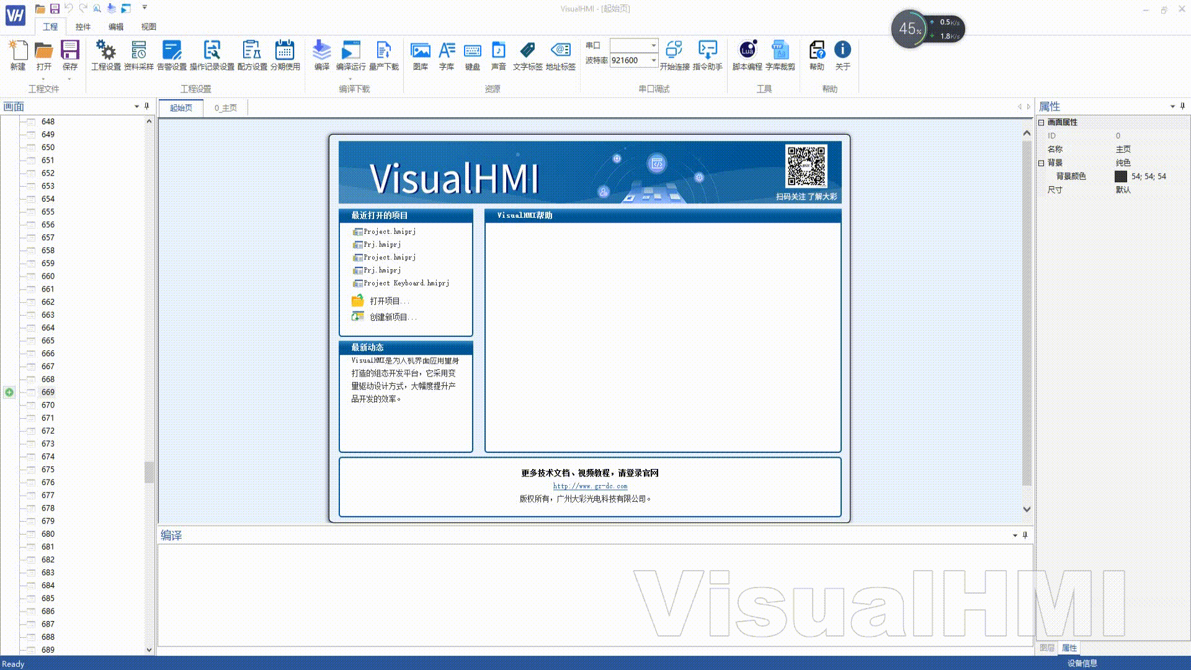Open the 编译 panel options arrow
The image size is (1191, 670).
[x=1015, y=535]
